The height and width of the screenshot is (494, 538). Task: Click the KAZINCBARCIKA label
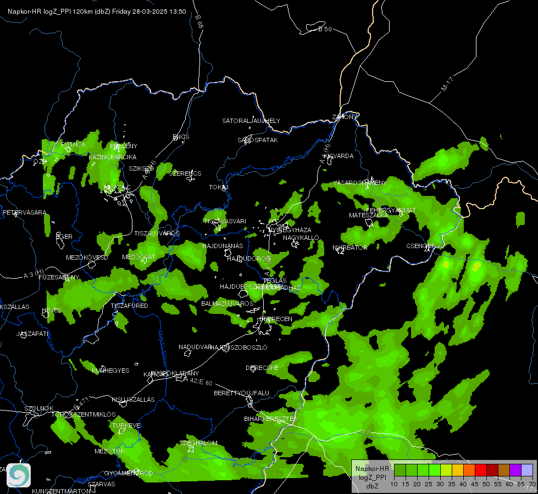113,157
